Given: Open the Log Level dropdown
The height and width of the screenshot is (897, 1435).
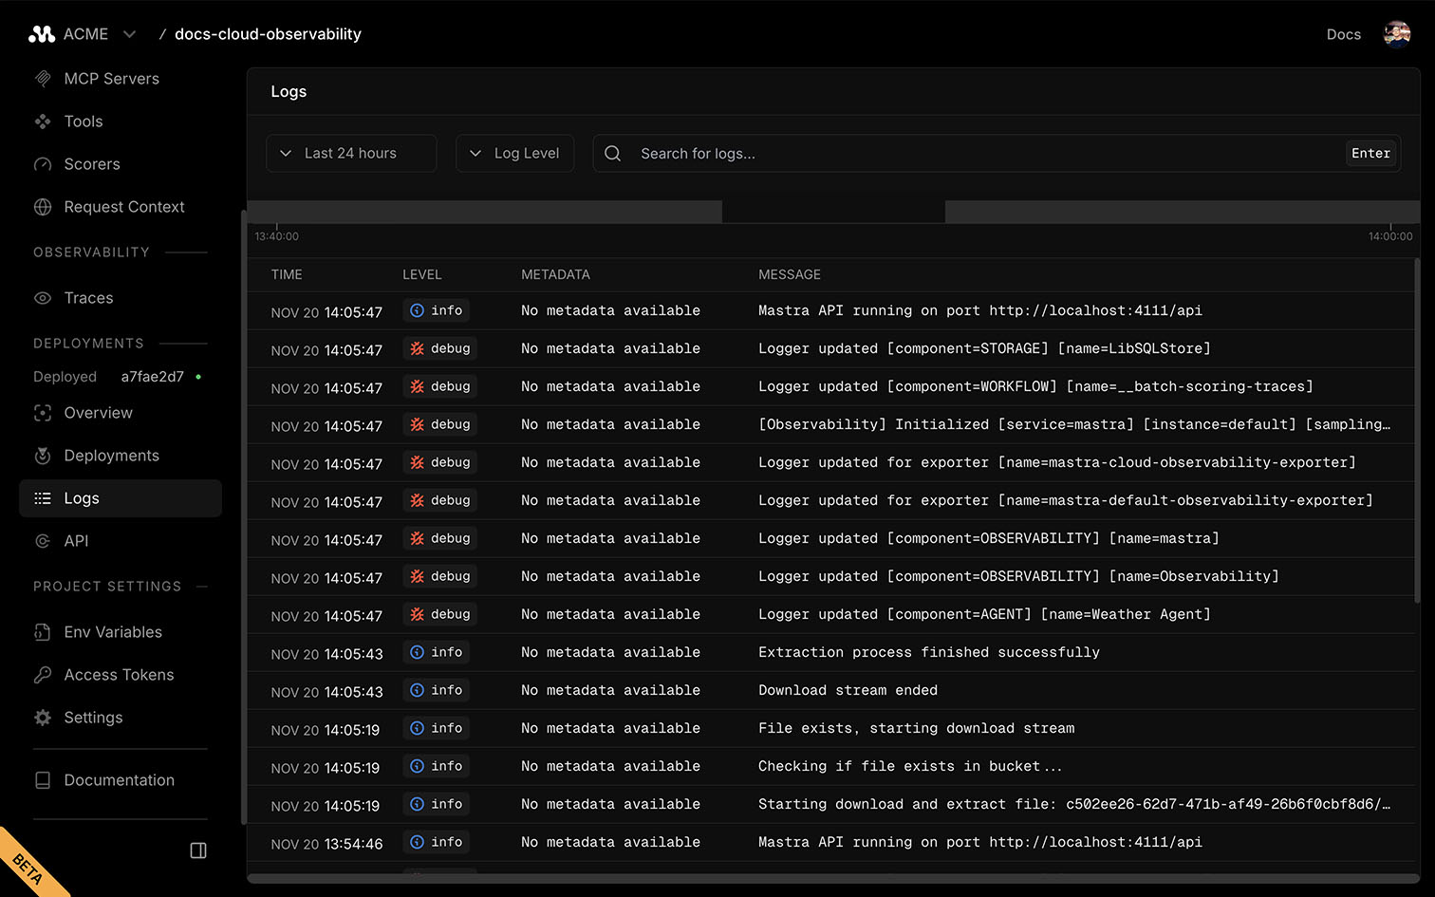Looking at the screenshot, I should pyautogui.click(x=514, y=153).
